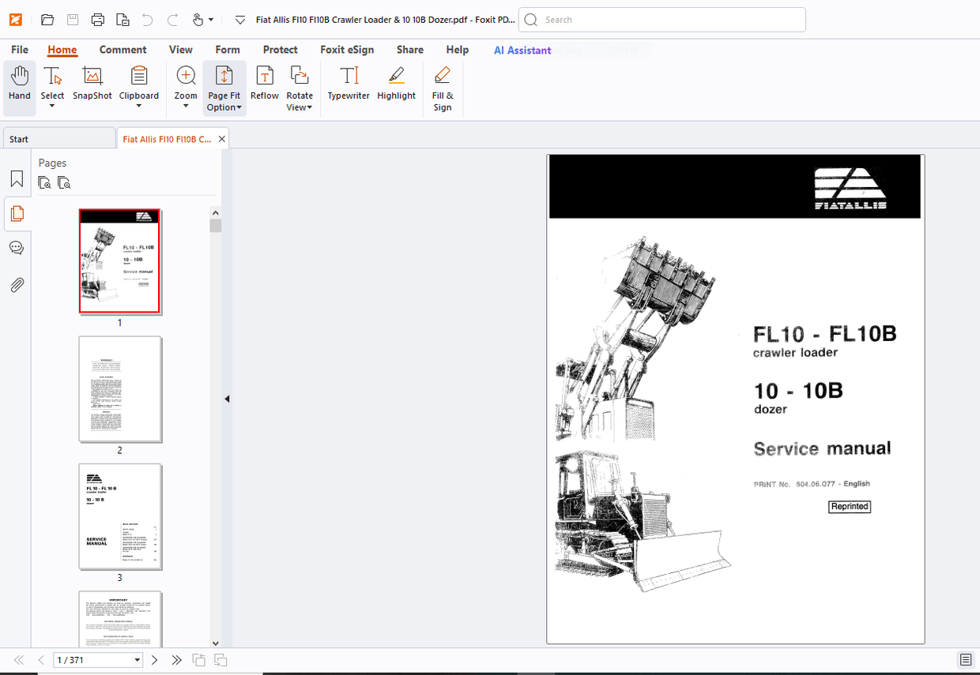This screenshot has height=675, width=980.
Task: Toggle the Comments sidebar panel
Action: [x=17, y=247]
